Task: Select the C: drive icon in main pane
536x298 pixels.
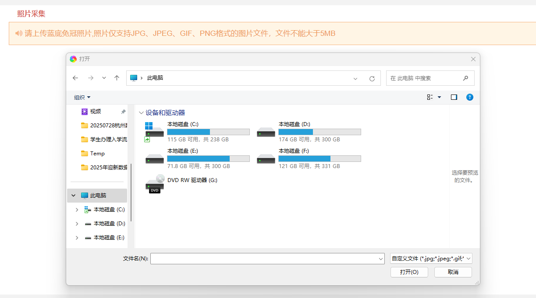Action: pos(154,132)
